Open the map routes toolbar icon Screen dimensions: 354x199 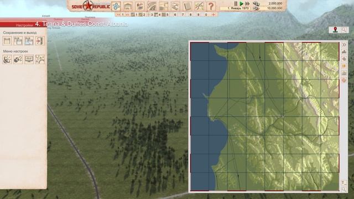click(x=199, y=6)
